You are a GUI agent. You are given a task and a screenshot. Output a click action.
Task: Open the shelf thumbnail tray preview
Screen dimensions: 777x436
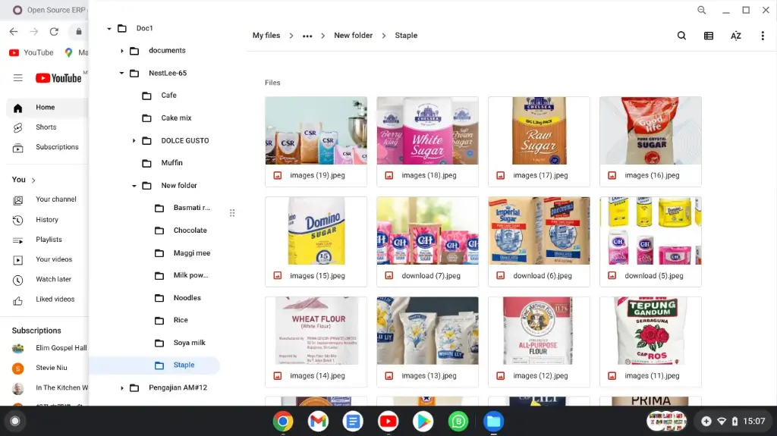click(x=666, y=421)
